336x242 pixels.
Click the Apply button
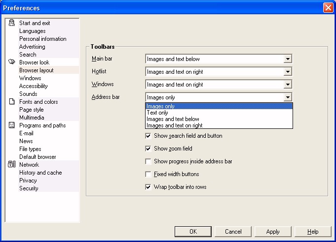(273, 232)
